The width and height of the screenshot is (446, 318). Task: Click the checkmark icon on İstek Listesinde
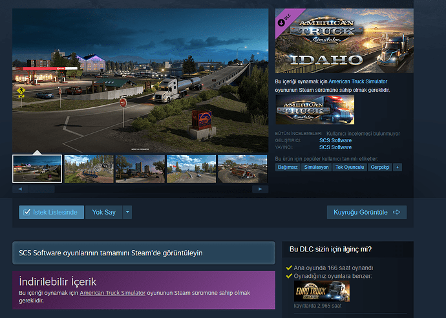(27, 212)
